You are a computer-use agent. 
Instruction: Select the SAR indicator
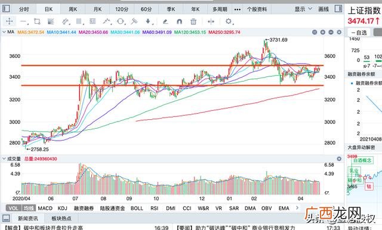[x=234, y=208]
